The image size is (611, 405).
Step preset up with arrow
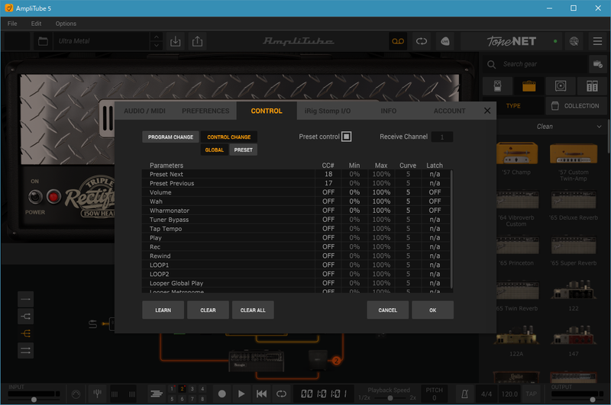(157, 37)
